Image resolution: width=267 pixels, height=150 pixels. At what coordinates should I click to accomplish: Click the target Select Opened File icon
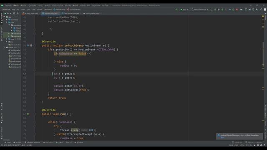point(14,13)
